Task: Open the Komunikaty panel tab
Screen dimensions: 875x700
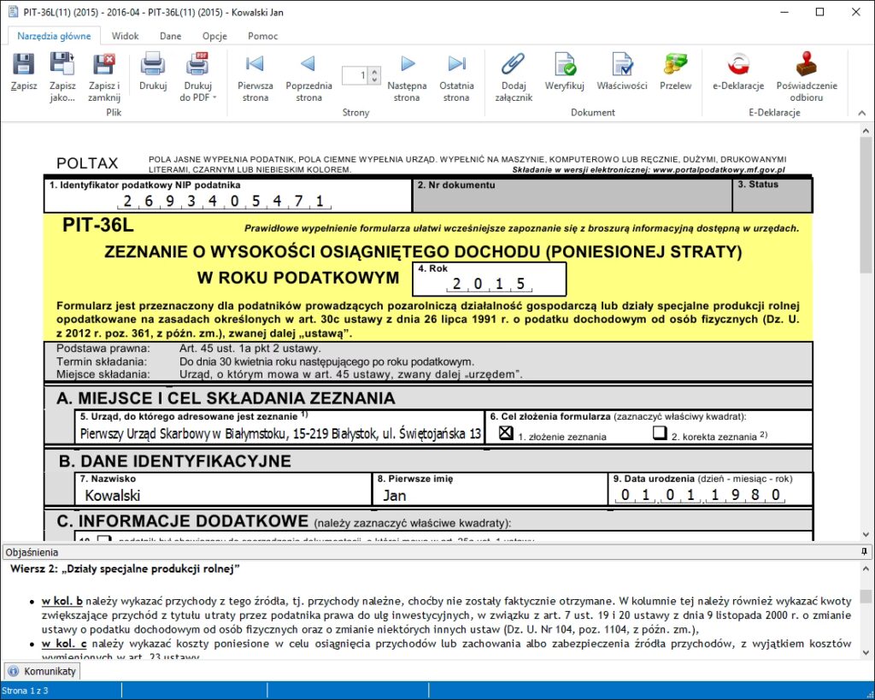Action: [x=42, y=671]
